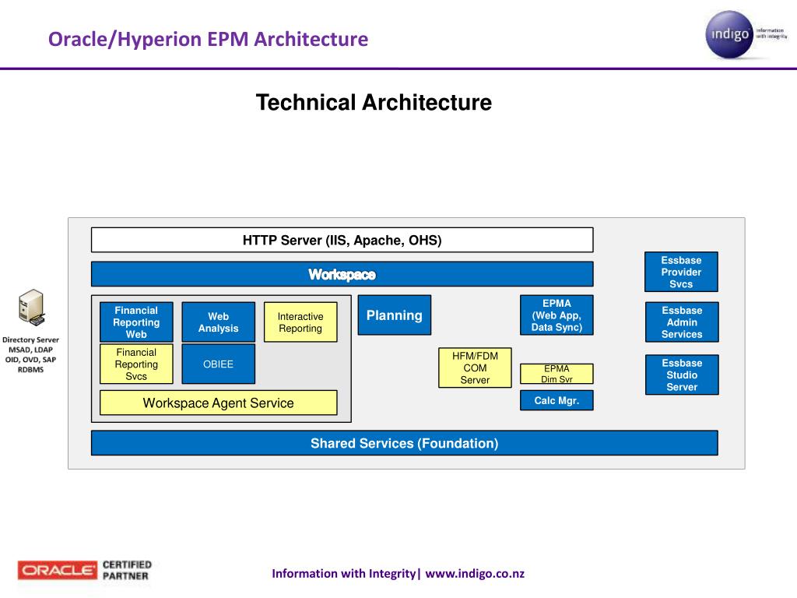Click the 'OID, OVD, SAP' text line
Image resolution: width=797 pixels, height=598 pixels.
(x=30, y=360)
